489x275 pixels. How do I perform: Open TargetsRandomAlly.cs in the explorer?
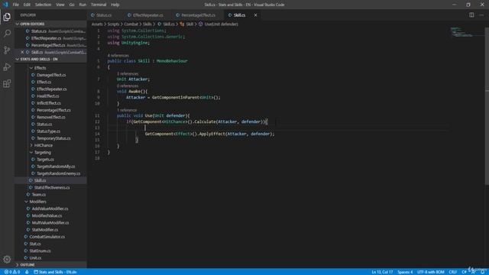[x=56, y=167]
